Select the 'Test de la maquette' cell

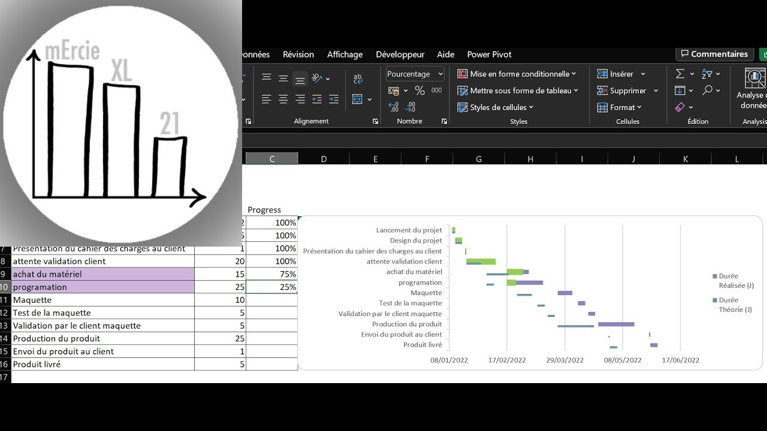[103, 312]
